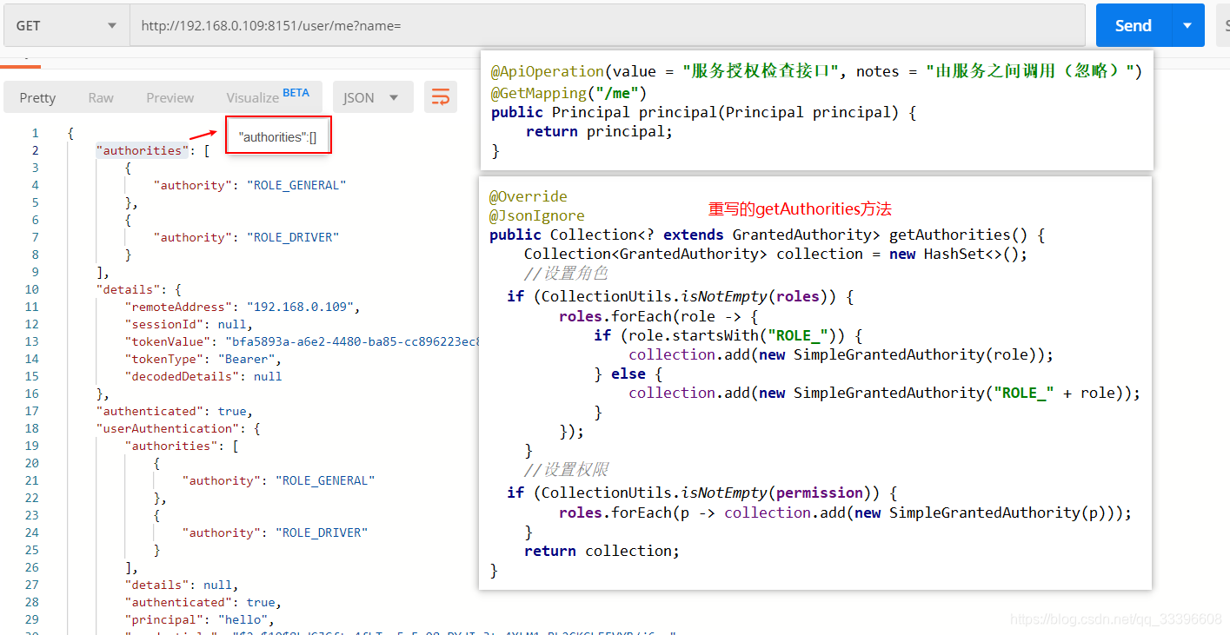The width and height of the screenshot is (1230, 635).
Task: Click "remoteAddress" key on line 11
Action: [178, 307]
